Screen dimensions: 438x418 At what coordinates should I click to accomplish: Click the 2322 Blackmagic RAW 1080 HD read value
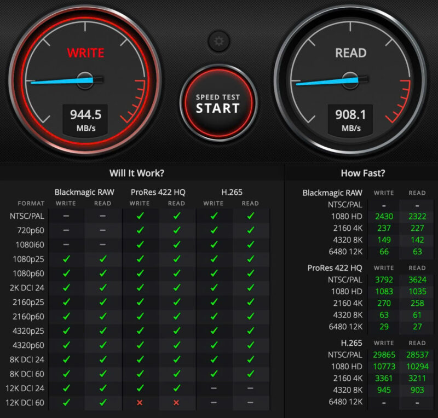(417, 217)
